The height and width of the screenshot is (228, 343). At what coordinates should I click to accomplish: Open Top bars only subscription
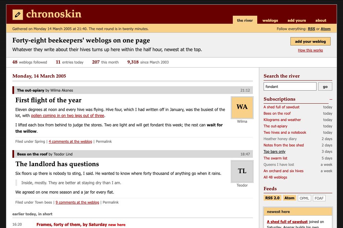tap(274, 151)
